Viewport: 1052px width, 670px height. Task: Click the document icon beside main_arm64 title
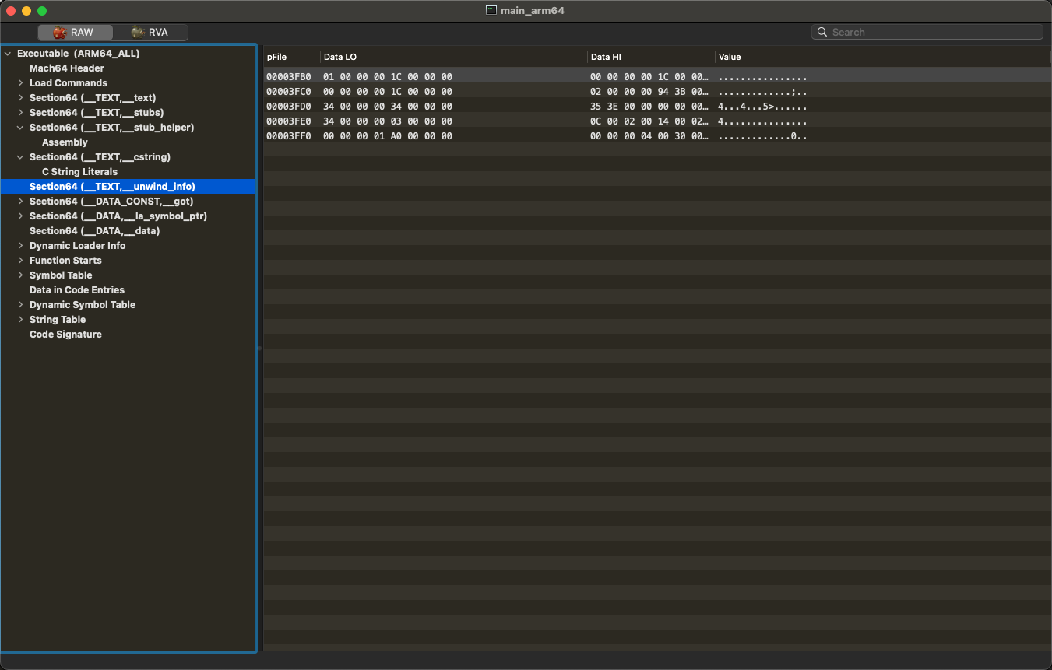tap(491, 10)
